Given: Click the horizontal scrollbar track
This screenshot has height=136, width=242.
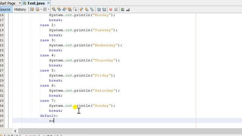Looking at the screenshot, I should (130, 131).
